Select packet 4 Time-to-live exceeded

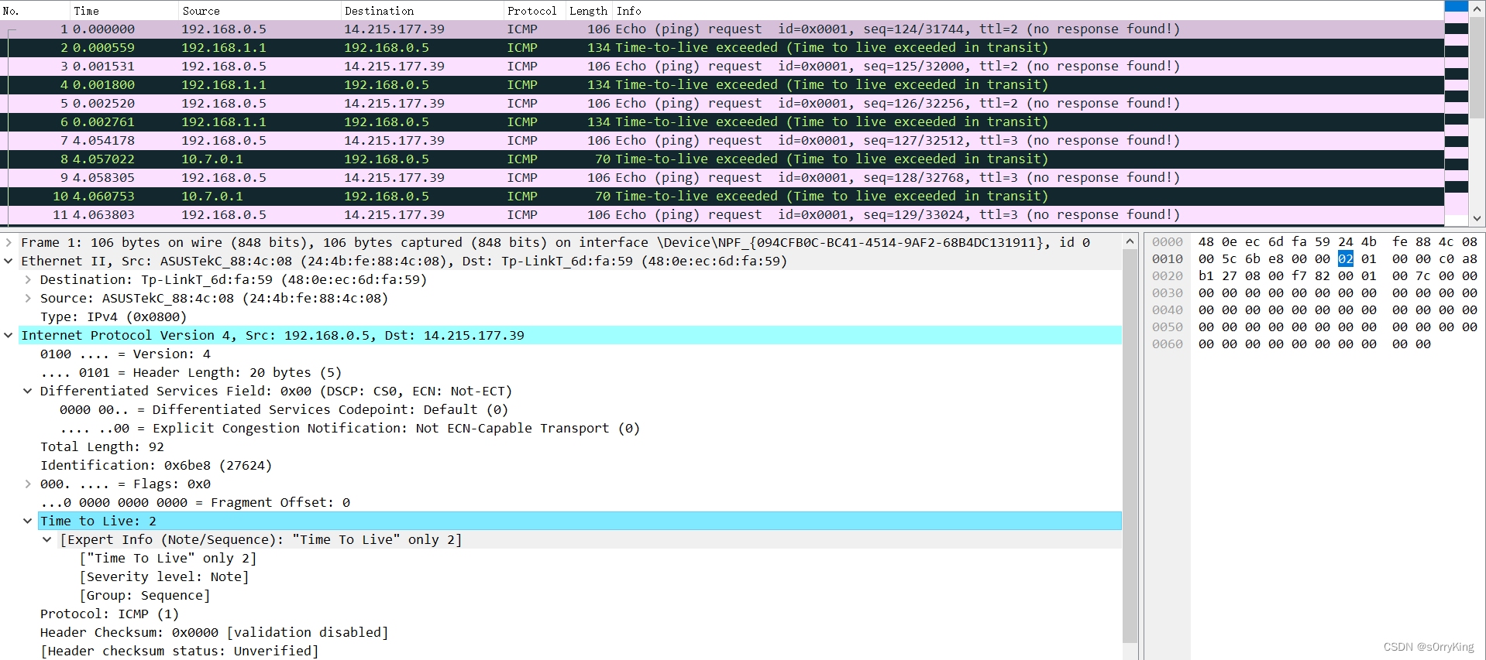(x=722, y=84)
